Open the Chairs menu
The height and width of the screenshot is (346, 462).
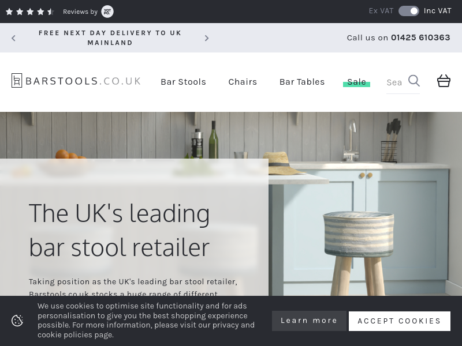(243, 82)
